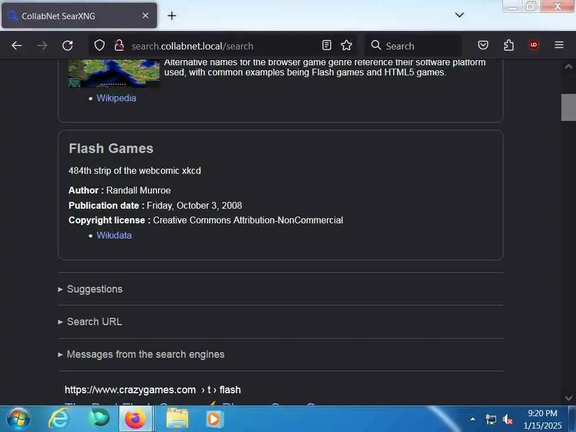Viewport: 576px width, 432px height.
Task: Click the Flash Games heading
Action: point(111,148)
